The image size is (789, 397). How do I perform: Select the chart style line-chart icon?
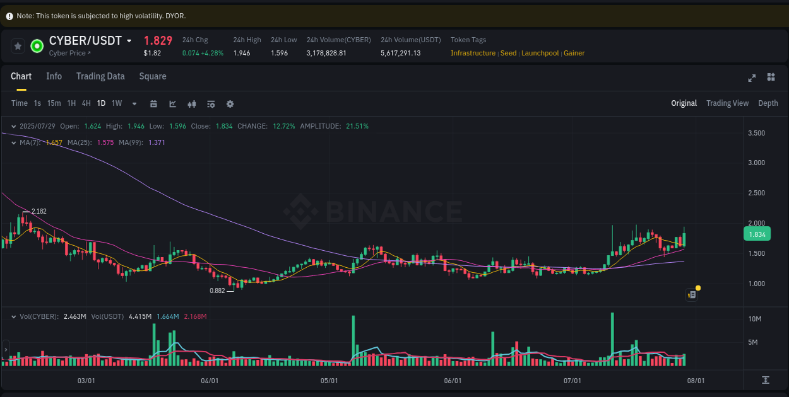point(172,103)
